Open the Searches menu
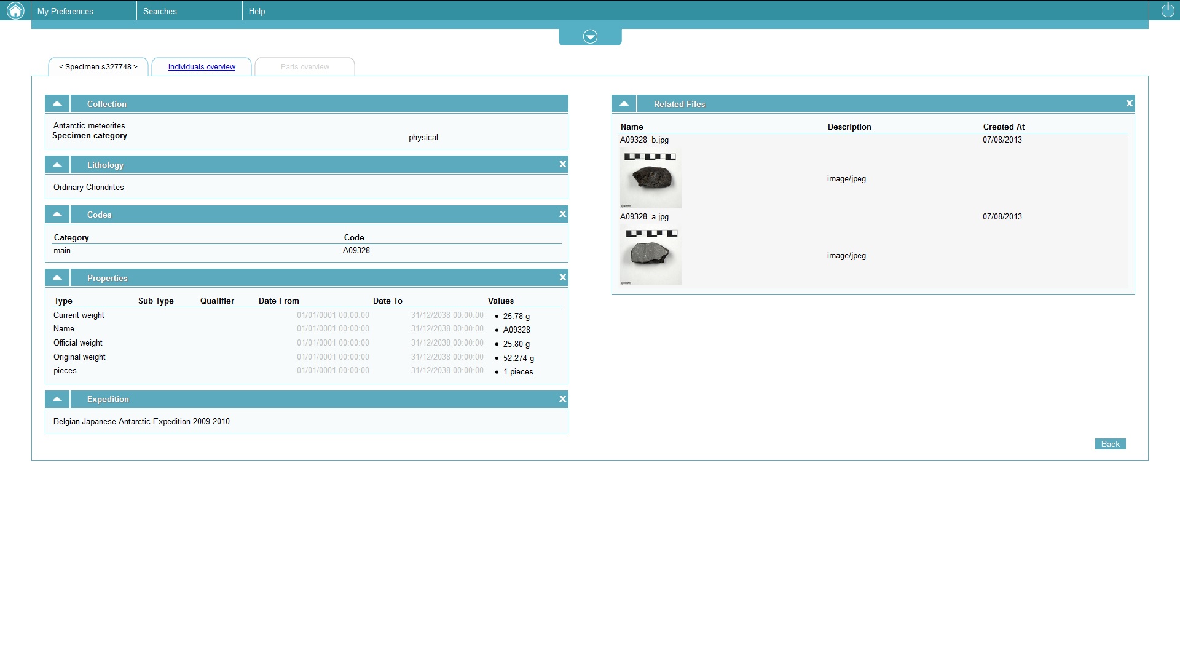 pos(160,11)
